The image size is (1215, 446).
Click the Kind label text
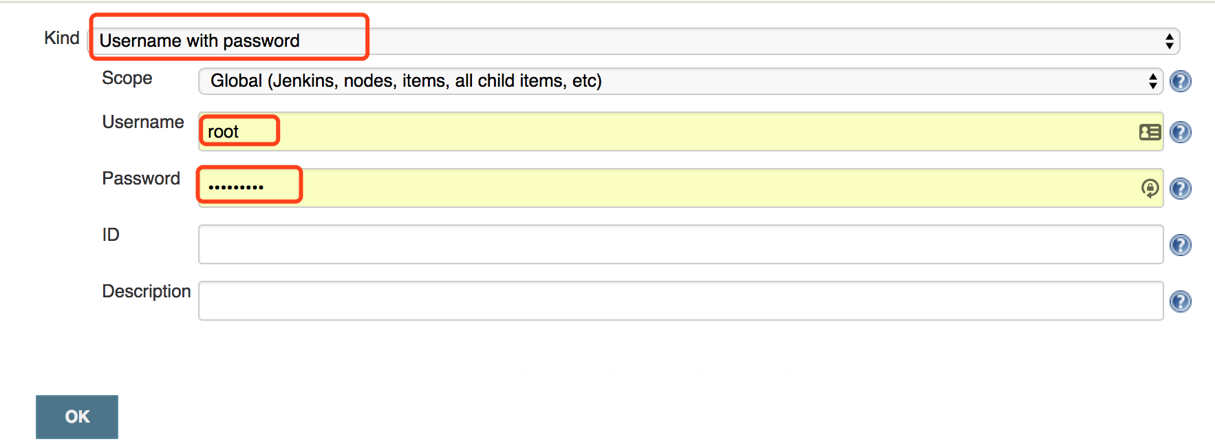pyautogui.click(x=62, y=38)
